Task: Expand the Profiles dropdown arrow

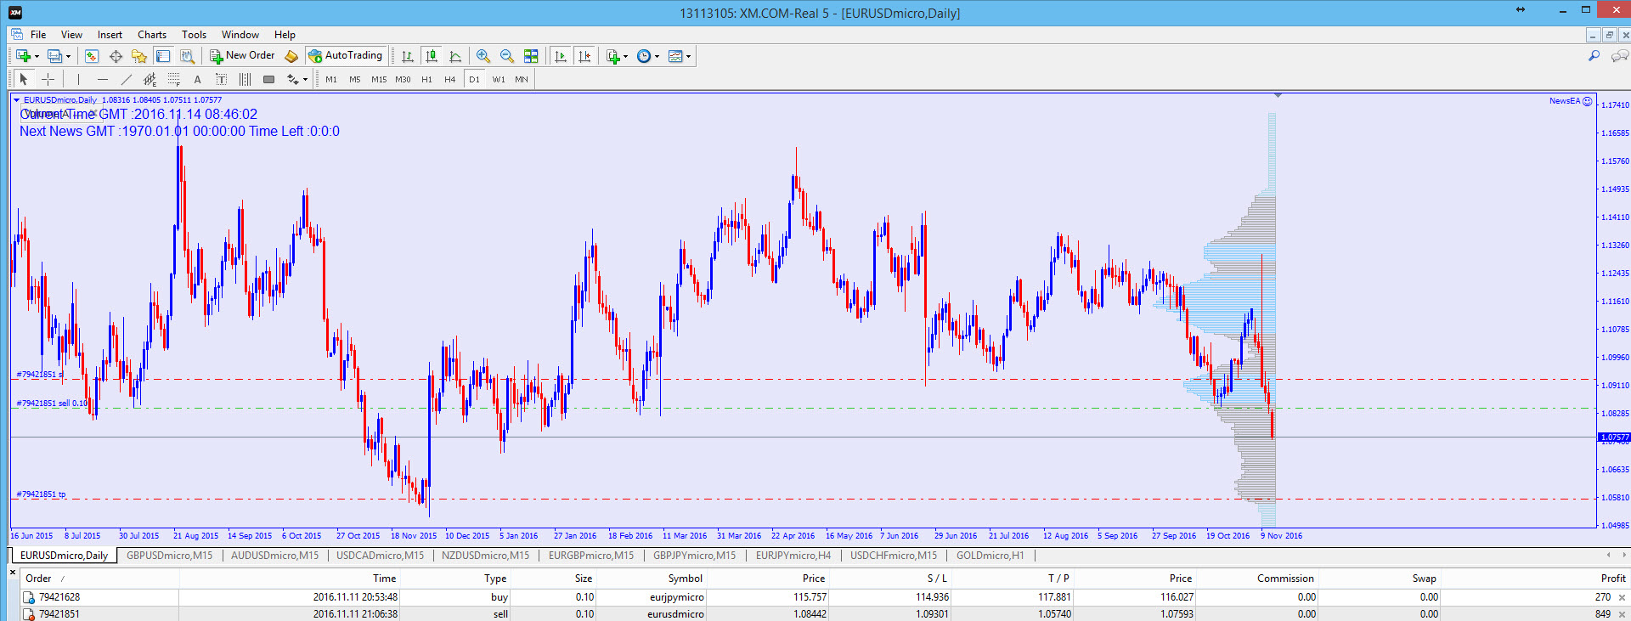Action: point(68,57)
